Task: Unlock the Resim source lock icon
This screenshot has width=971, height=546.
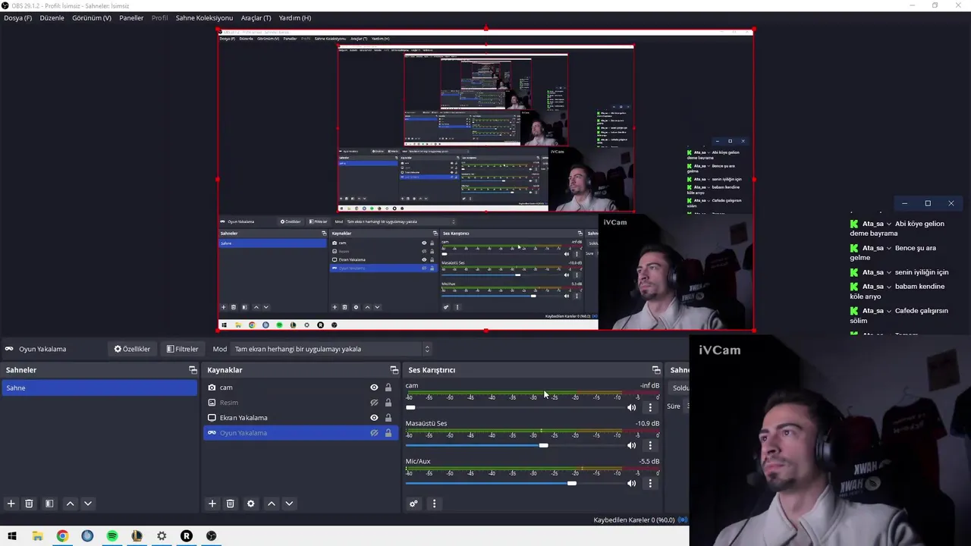Action: click(388, 403)
